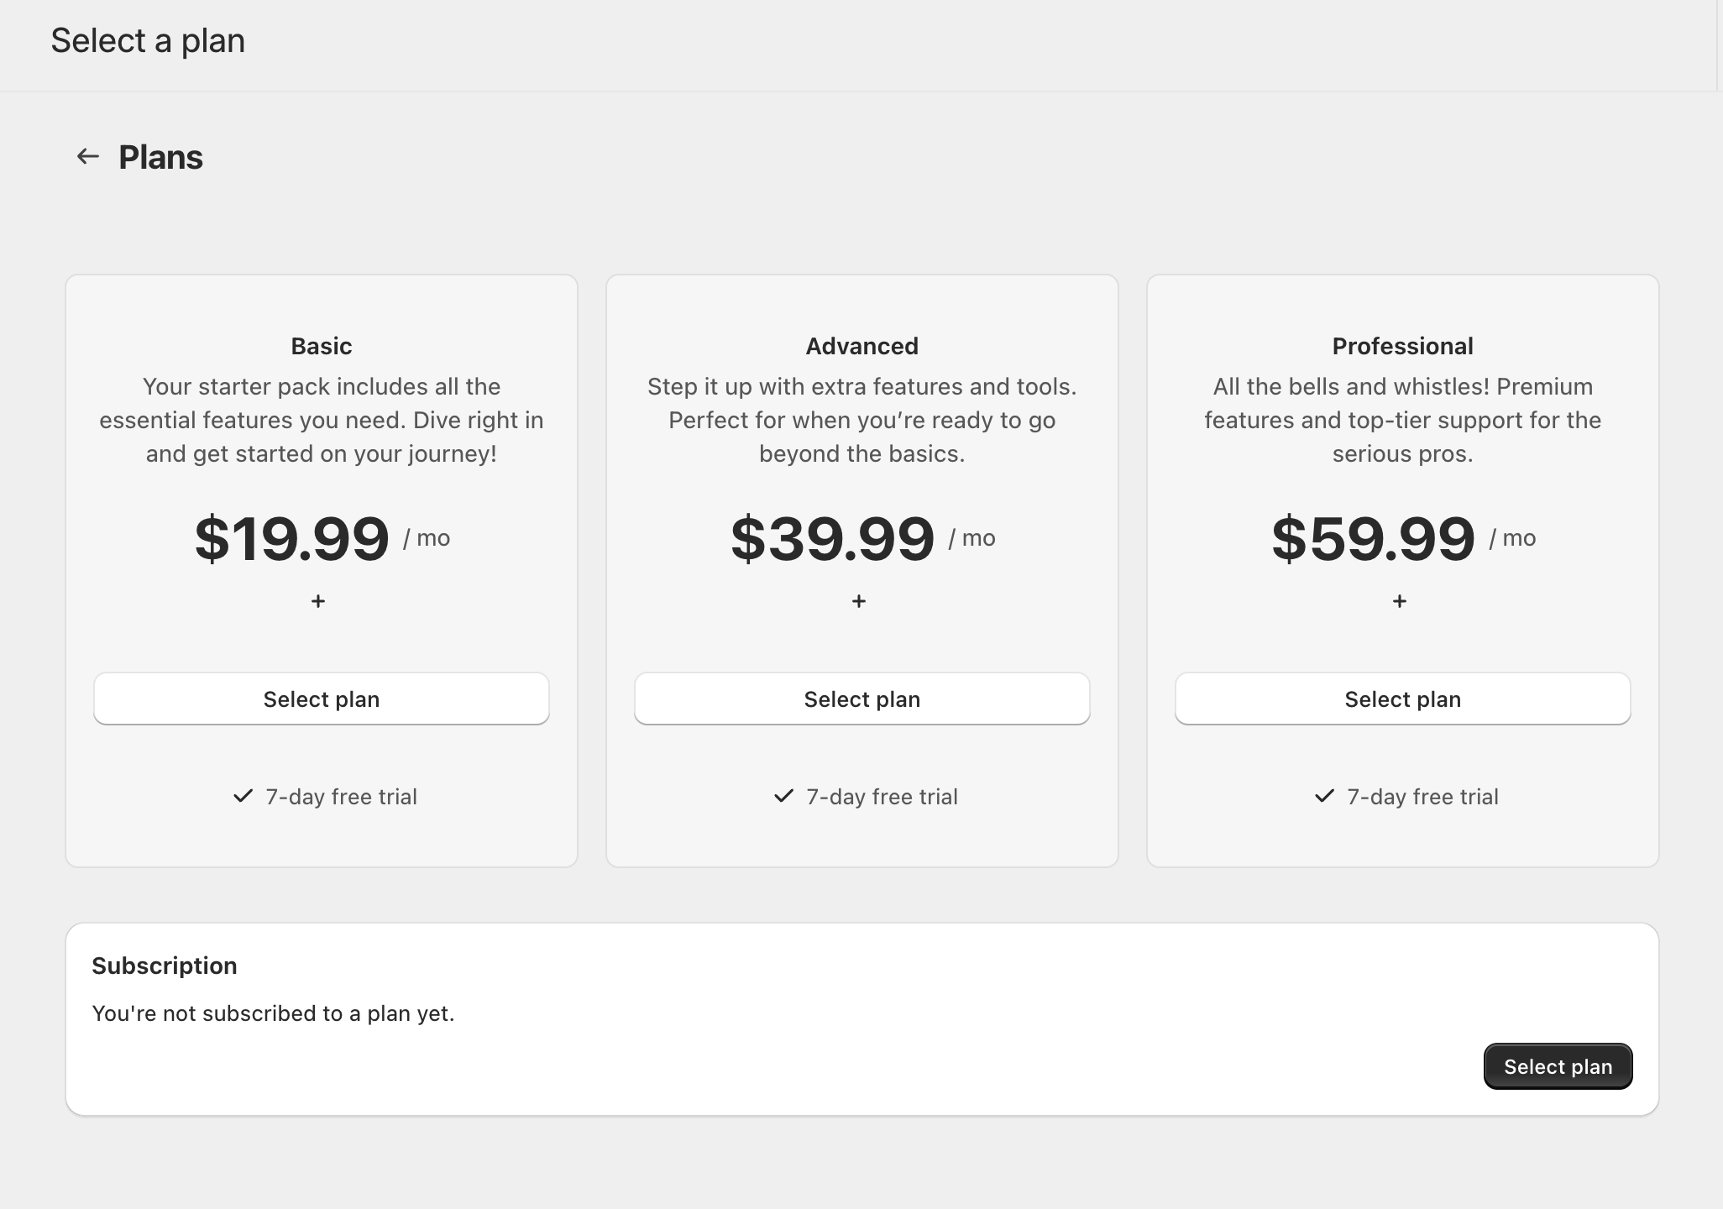The width and height of the screenshot is (1723, 1209).
Task: Click the Basic plan title
Action: coord(321,346)
